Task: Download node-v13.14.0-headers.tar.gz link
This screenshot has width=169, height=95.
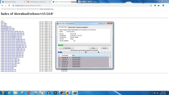Action: tap(11, 36)
